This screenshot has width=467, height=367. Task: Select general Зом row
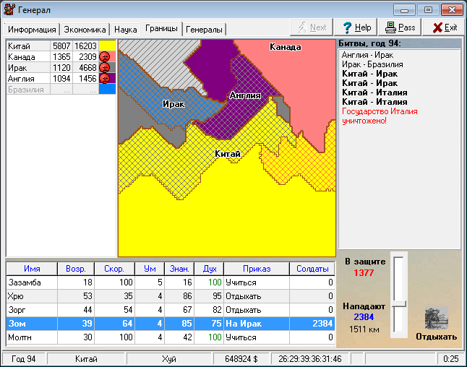click(171, 324)
